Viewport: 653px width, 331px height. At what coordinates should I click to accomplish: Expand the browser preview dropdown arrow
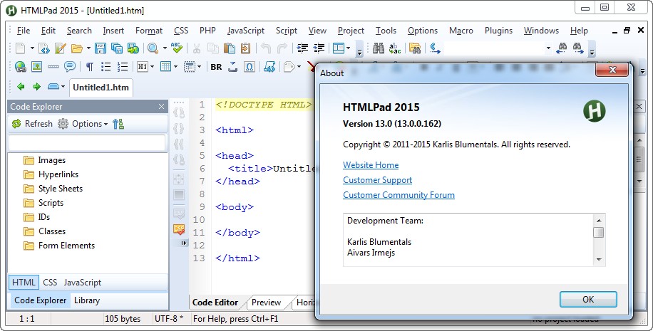165,48
